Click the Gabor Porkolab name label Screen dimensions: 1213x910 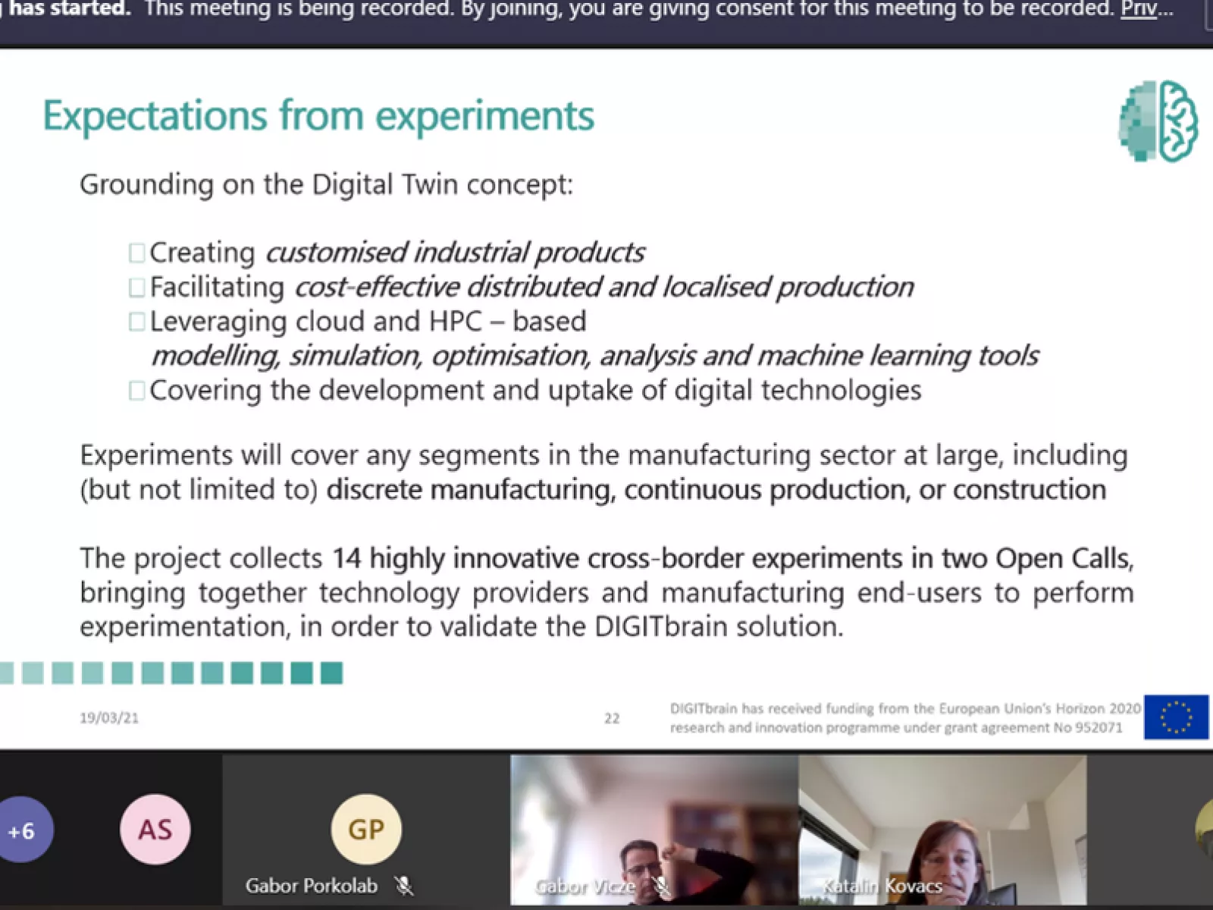click(x=311, y=886)
